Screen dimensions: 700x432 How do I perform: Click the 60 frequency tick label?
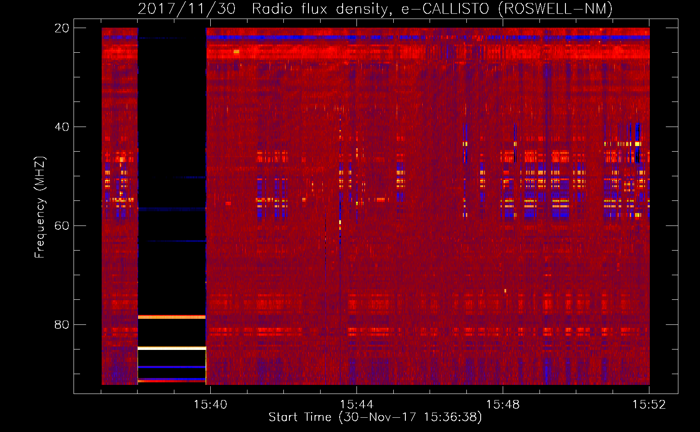click(x=62, y=226)
